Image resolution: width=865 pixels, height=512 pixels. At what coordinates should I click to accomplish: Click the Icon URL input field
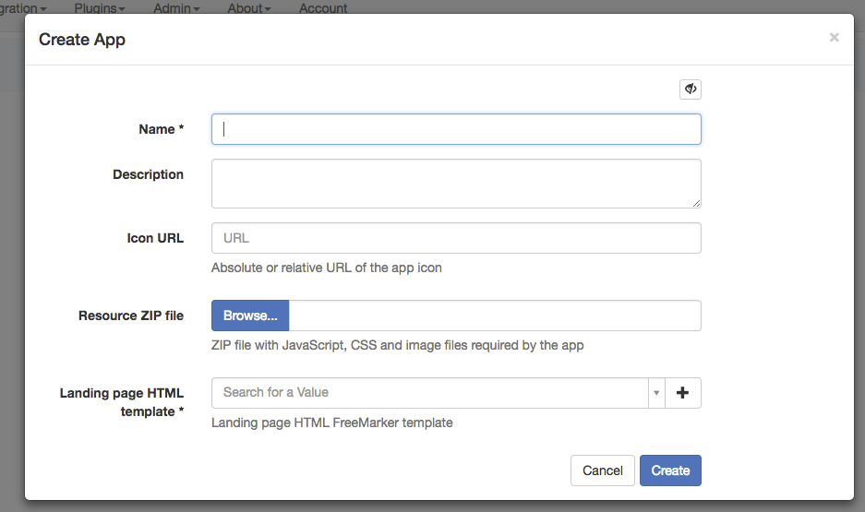click(456, 238)
